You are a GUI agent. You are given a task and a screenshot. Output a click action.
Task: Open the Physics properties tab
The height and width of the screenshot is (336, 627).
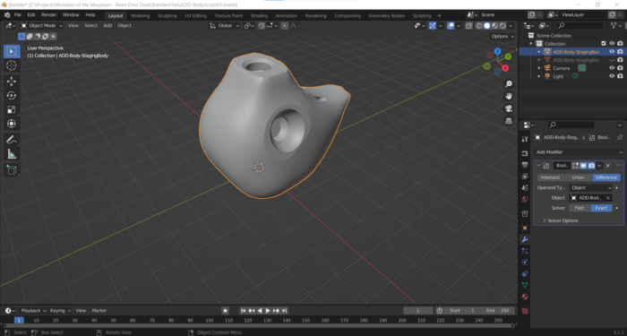[525, 263]
